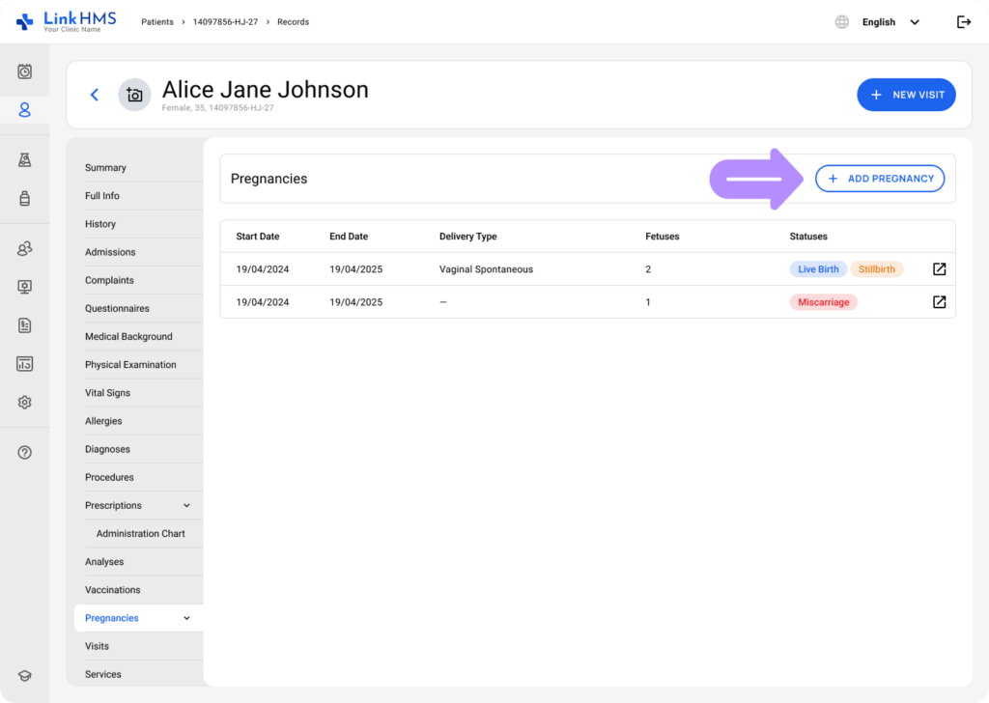Click the log out icon

point(963,22)
